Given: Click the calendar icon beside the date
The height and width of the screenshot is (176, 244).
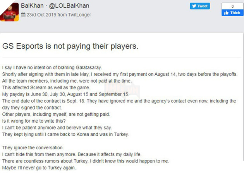Looking at the screenshot, I should (x=24, y=15).
